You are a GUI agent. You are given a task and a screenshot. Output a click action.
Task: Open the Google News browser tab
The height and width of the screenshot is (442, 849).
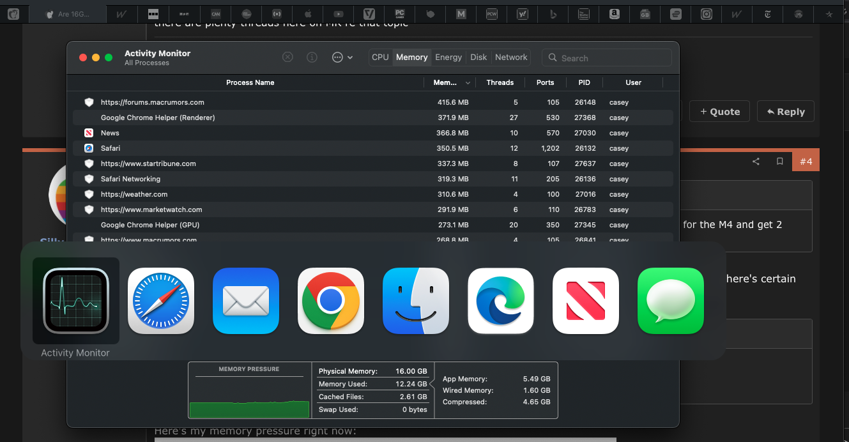coord(645,13)
